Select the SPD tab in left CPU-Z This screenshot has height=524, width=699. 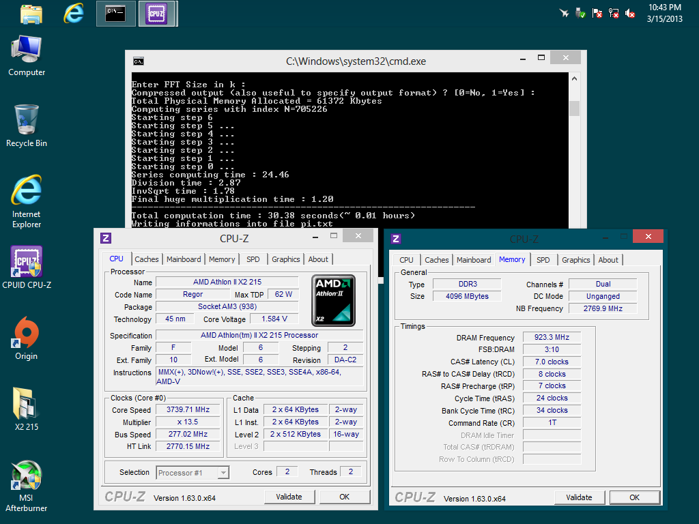pos(253,259)
